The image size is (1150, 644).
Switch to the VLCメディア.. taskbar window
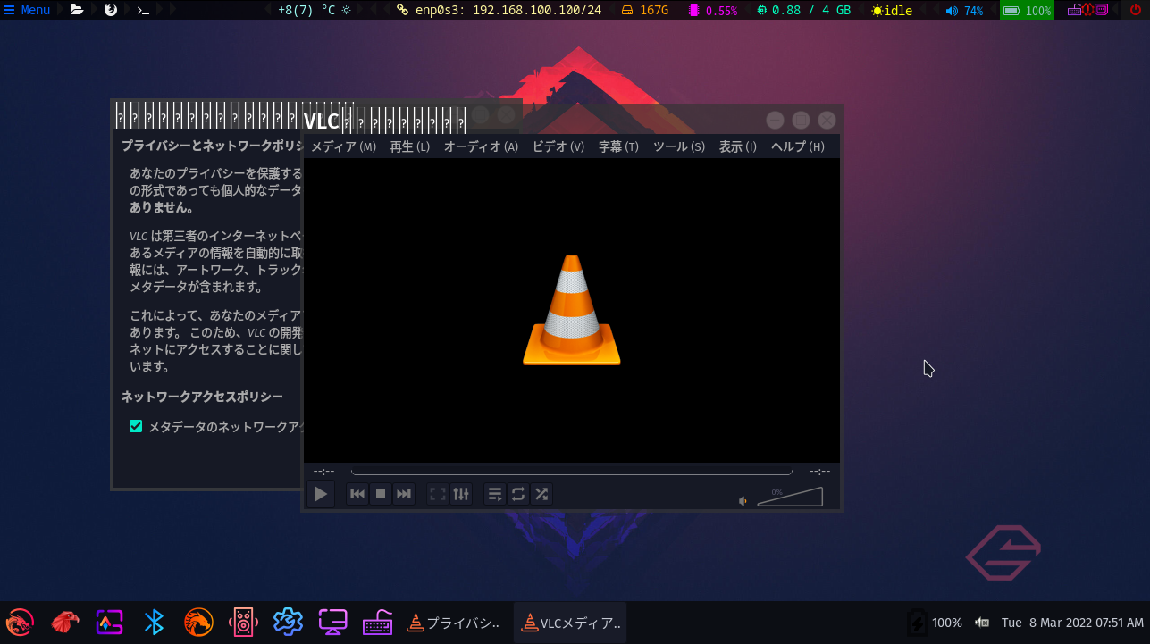click(570, 623)
